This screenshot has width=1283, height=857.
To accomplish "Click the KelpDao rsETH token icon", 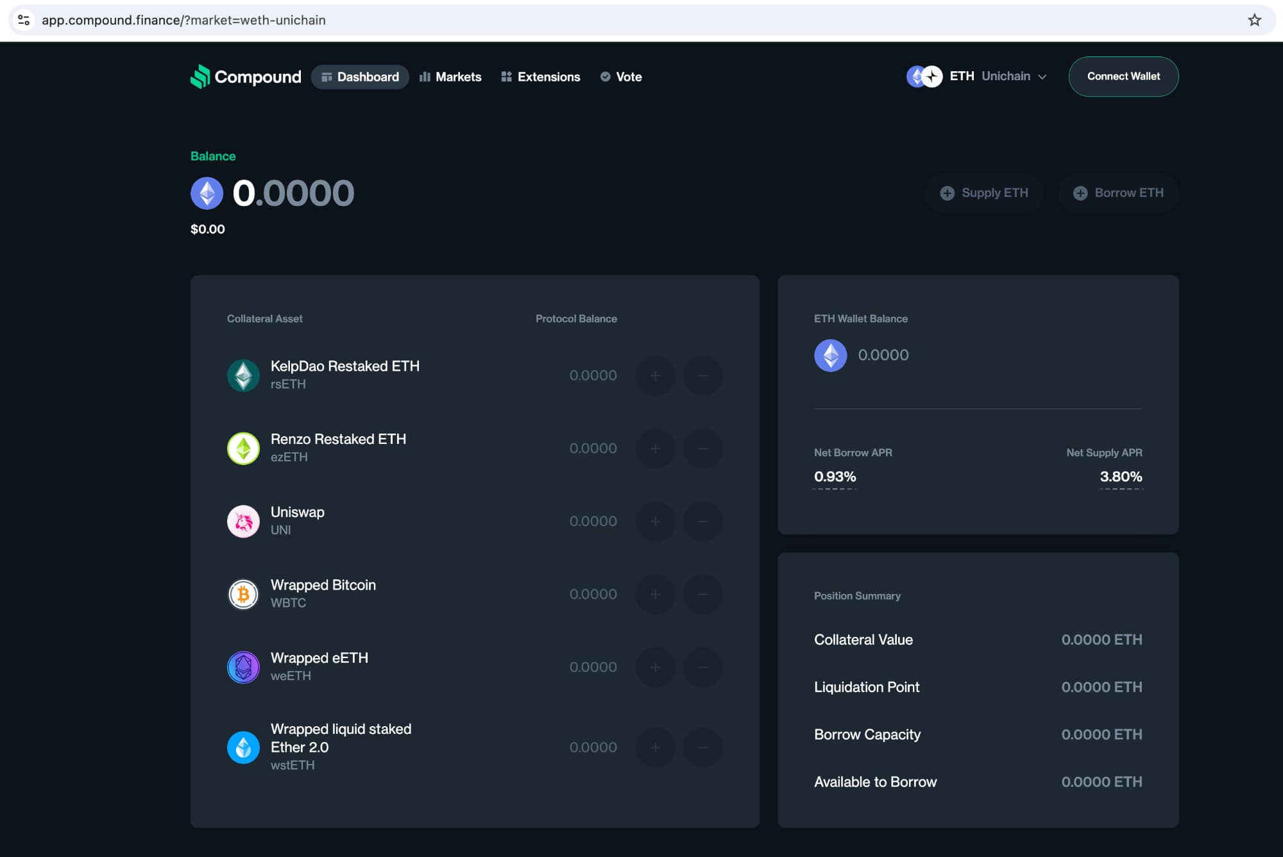I will [x=243, y=375].
